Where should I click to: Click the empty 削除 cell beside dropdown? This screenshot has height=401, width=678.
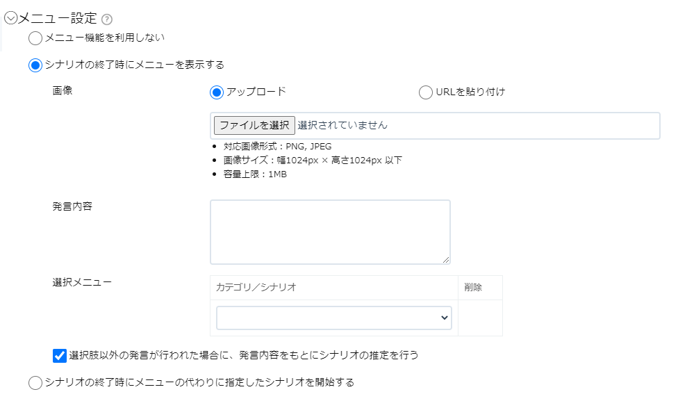click(x=481, y=318)
